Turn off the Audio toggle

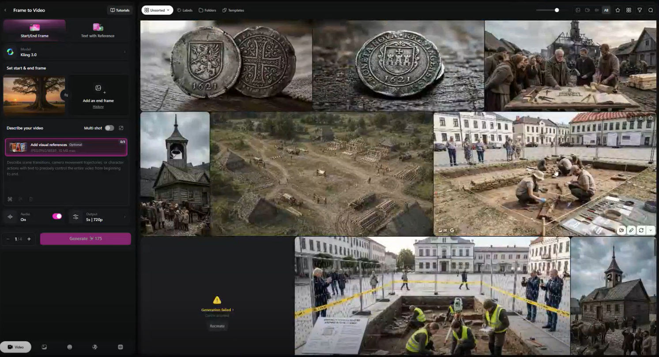(57, 216)
